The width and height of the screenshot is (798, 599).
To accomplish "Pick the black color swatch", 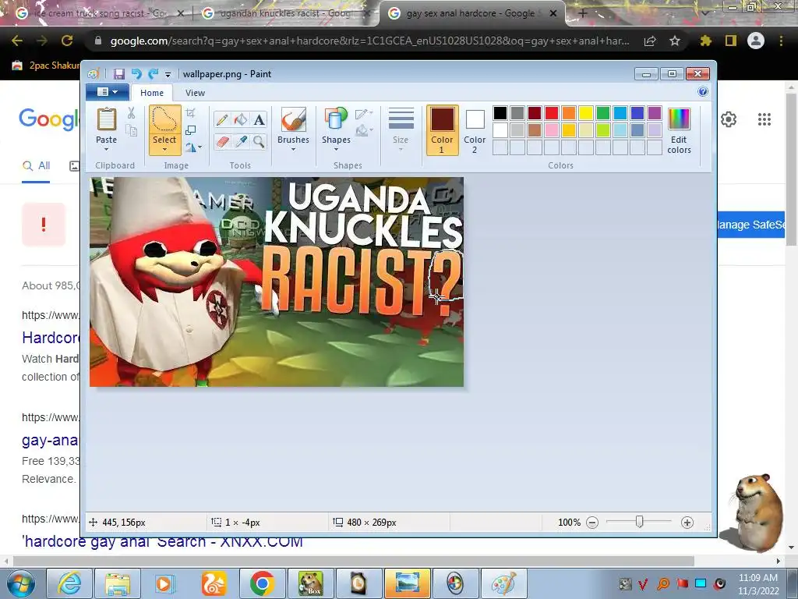I will pos(500,113).
